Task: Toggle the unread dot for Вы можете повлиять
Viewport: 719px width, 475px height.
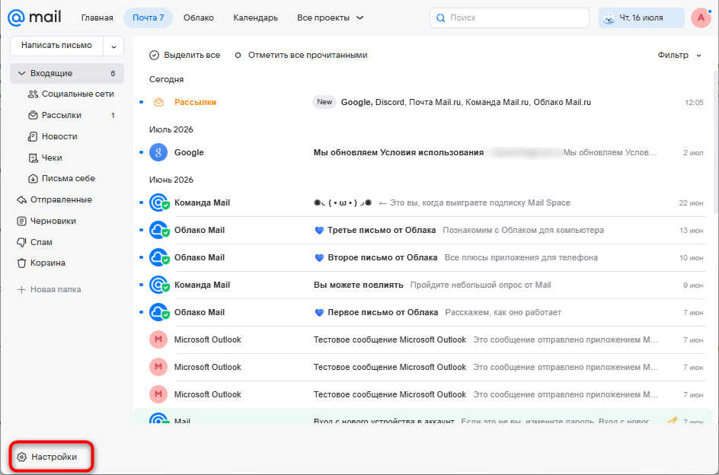Action: click(141, 285)
